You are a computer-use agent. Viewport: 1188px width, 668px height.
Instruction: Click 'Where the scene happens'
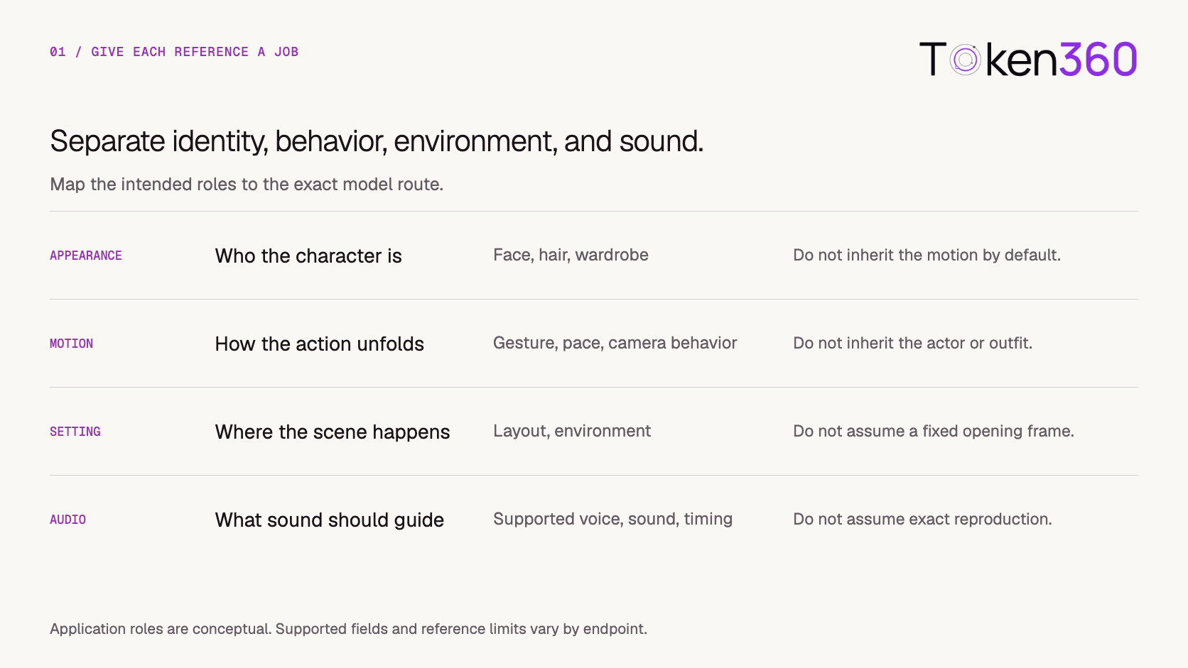coord(333,432)
